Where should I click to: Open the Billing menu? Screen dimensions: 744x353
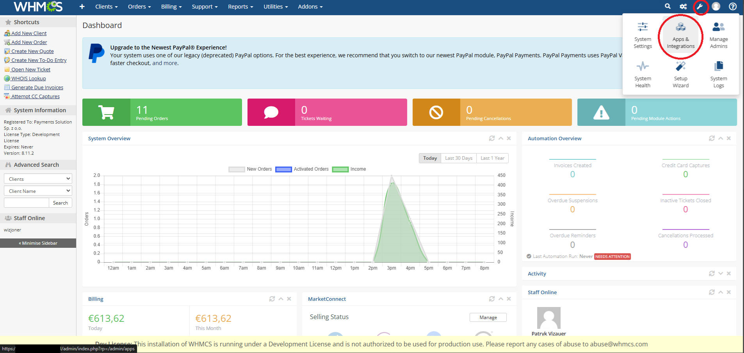click(x=171, y=7)
